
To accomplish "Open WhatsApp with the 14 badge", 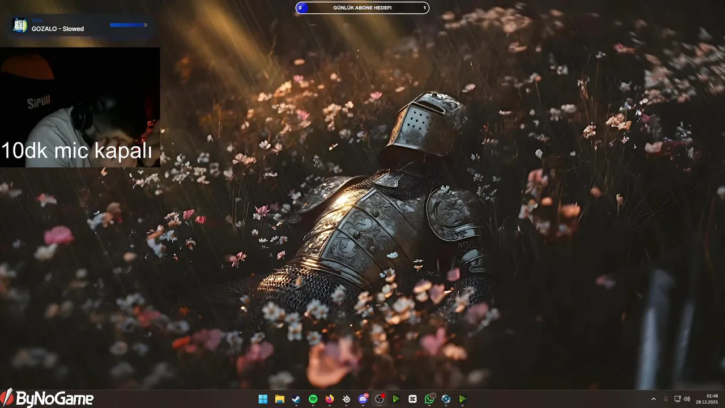I will pyautogui.click(x=429, y=399).
